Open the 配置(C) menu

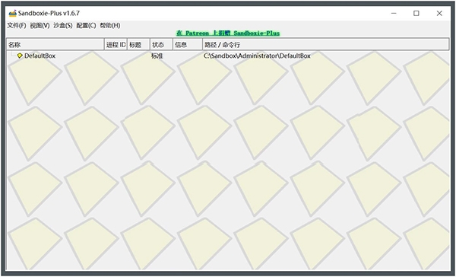tap(86, 26)
